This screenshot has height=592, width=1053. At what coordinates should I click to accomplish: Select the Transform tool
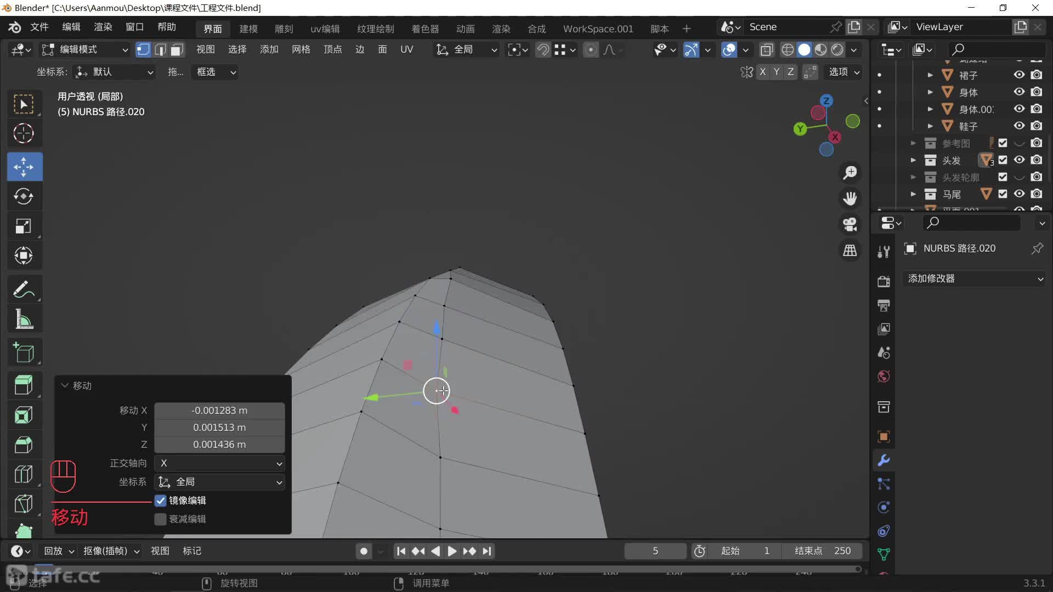pyautogui.click(x=24, y=255)
